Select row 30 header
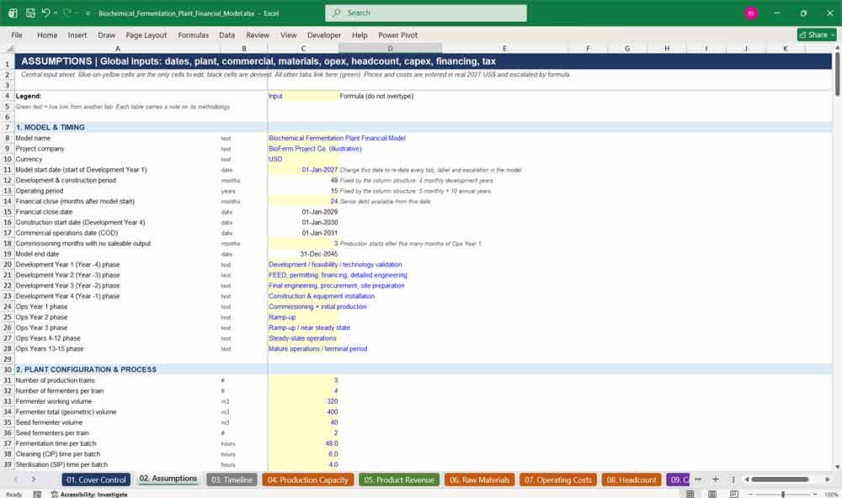Viewport: 842px width, 498px height. coord(8,370)
